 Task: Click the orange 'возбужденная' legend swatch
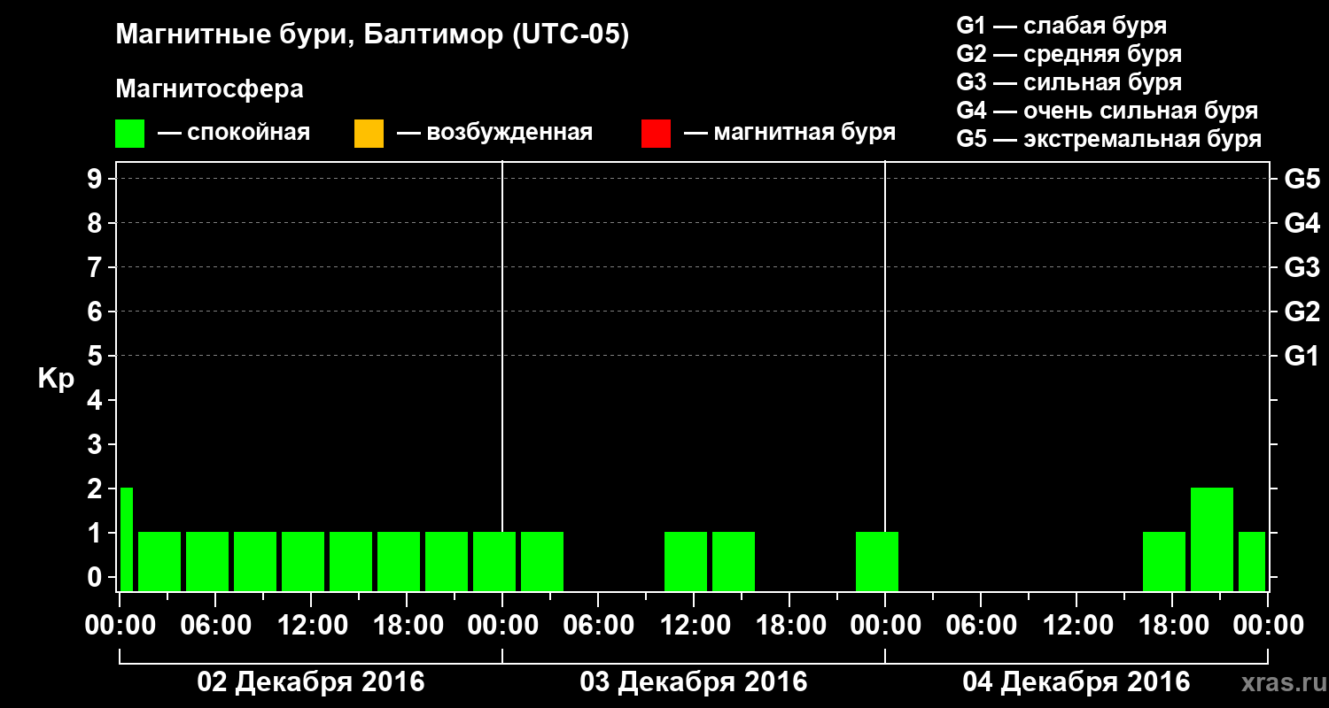point(369,134)
